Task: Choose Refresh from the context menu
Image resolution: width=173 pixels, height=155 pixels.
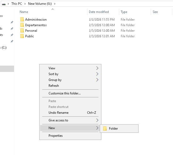Action: (54, 86)
